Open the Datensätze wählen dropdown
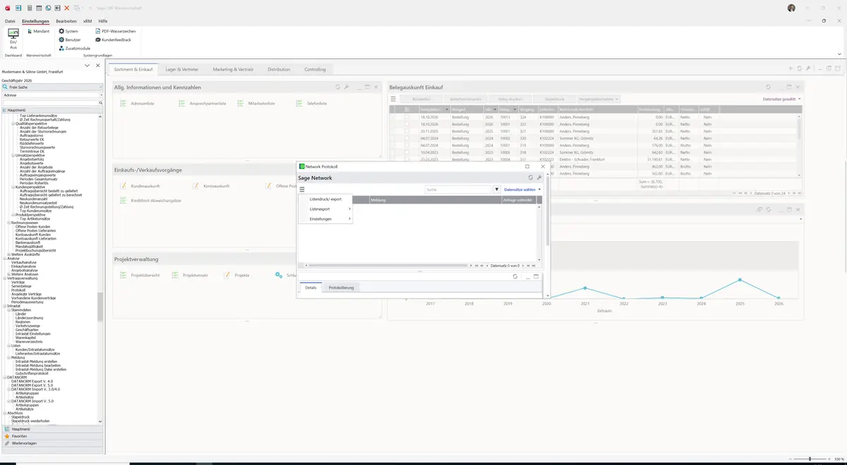 coord(523,190)
